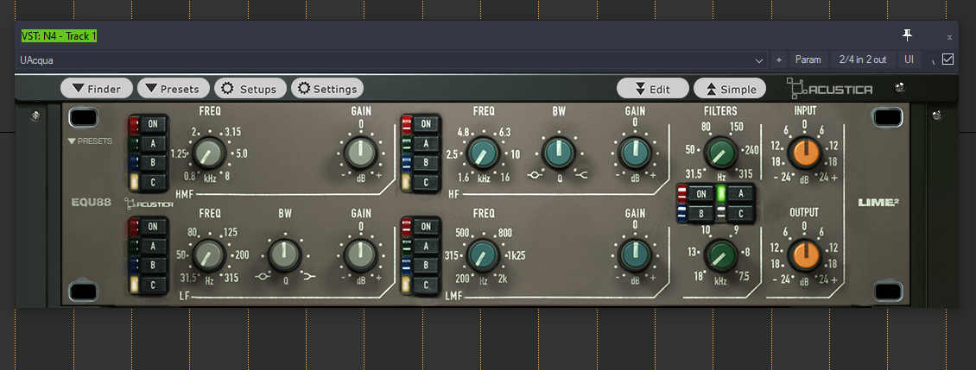This screenshot has height=370, width=976.
Task: Select LMF band preset C
Action: coord(427,285)
